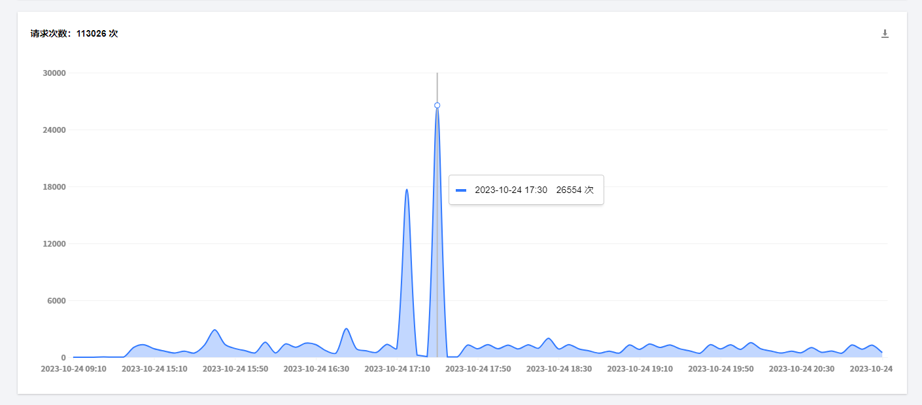The width and height of the screenshot is (922, 405).
Task: Select the 2023-10-24 18:30 axis label
Action: click(x=559, y=369)
